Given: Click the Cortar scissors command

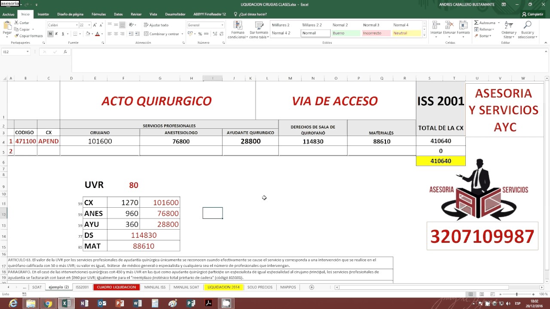Looking at the screenshot, I should [21, 23].
